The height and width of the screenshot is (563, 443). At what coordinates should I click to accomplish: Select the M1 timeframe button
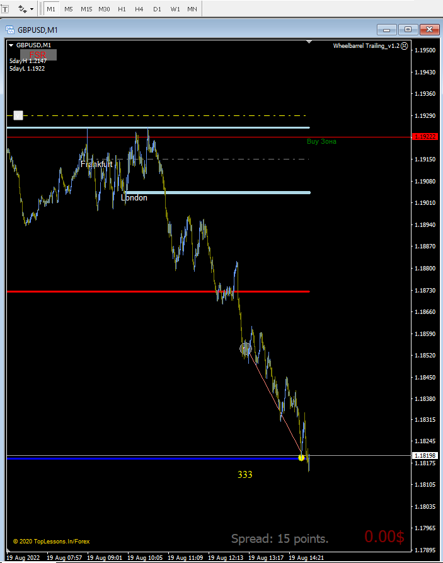[51, 9]
